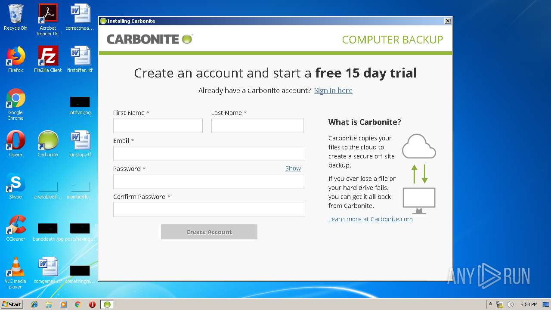
Task: Click the First Name input field
Action: coord(158,126)
